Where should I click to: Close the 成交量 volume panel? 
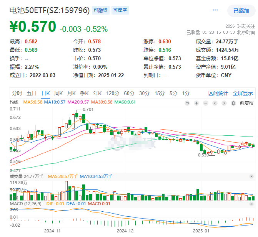[251, 176]
